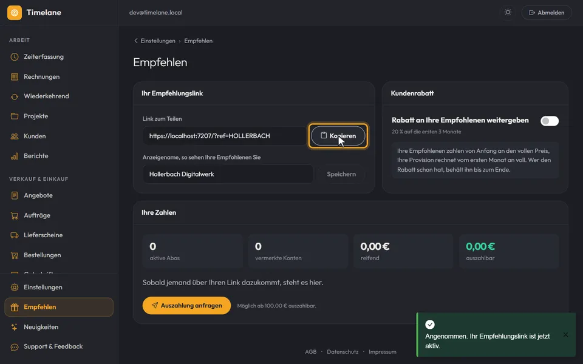Click the dev@timelane.local account text
The image size is (583, 364).
(x=156, y=13)
